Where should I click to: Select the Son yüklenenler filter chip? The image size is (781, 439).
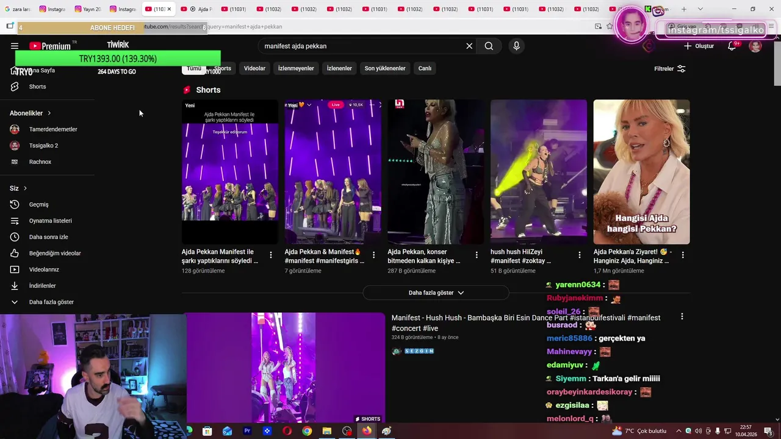[385, 68]
